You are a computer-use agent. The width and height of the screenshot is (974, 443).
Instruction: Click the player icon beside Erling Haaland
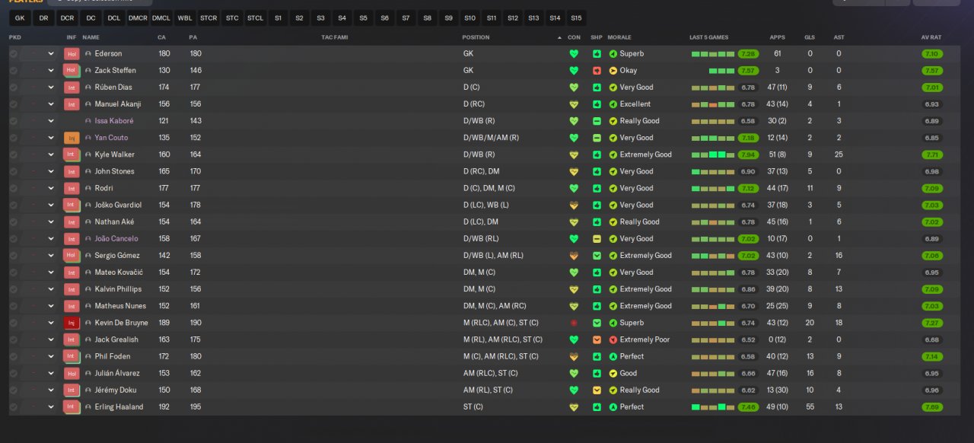[88, 406]
